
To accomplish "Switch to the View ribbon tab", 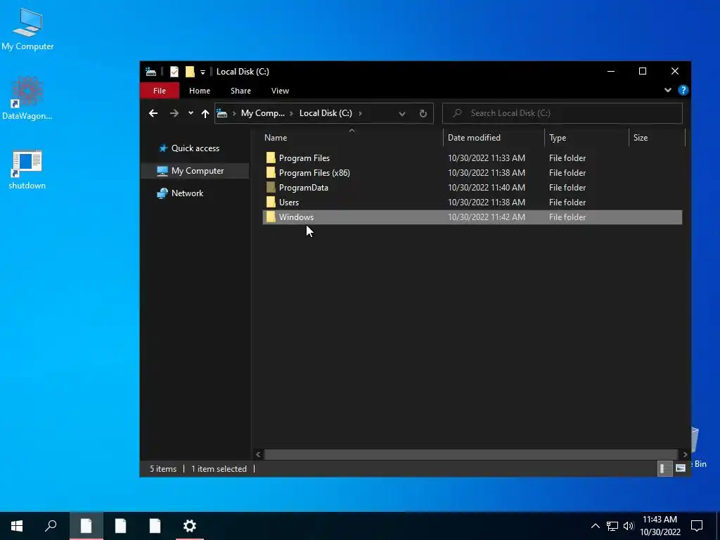I will 280,91.
